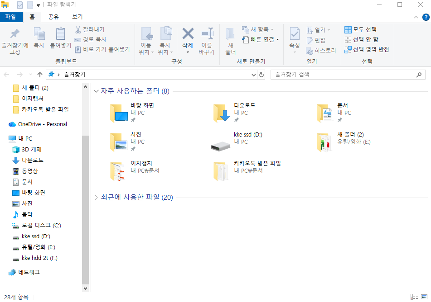Switch to large icons view in status bar
This screenshot has width=431, height=302.
click(425, 297)
